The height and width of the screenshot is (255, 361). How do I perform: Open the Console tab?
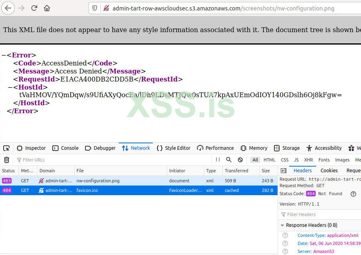(x=65, y=148)
